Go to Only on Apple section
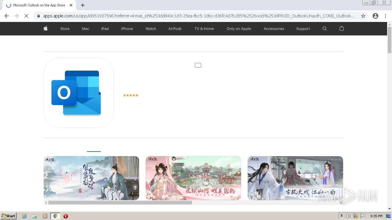The height and width of the screenshot is (220, 392). tap(239, 29)
